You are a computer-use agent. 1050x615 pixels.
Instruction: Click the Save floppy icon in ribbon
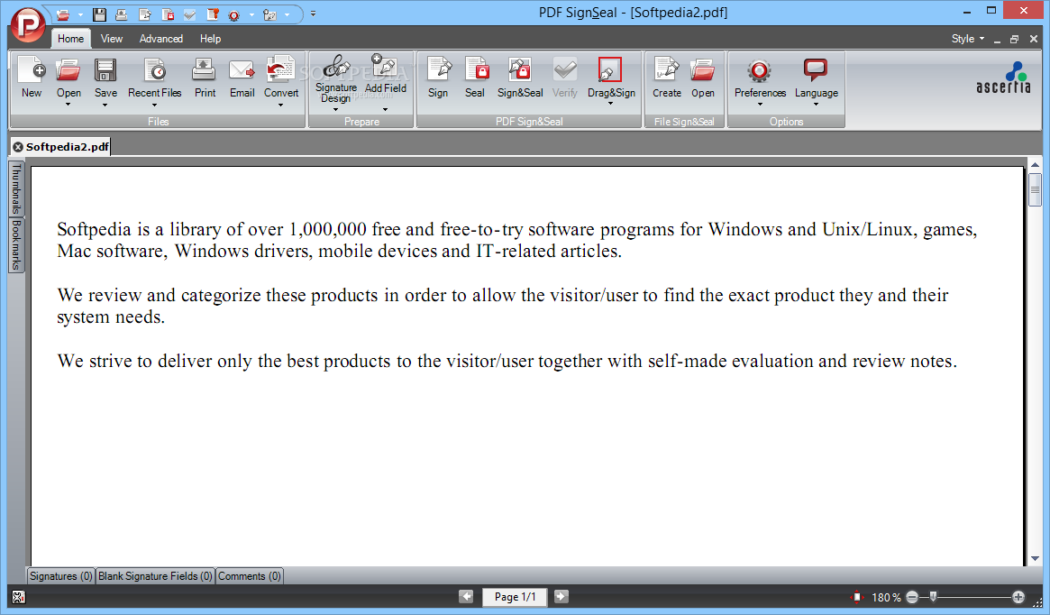pyautogui.click(x=105, y=70)
